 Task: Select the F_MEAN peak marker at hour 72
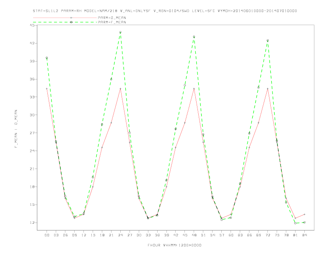[x=267, y=40]
